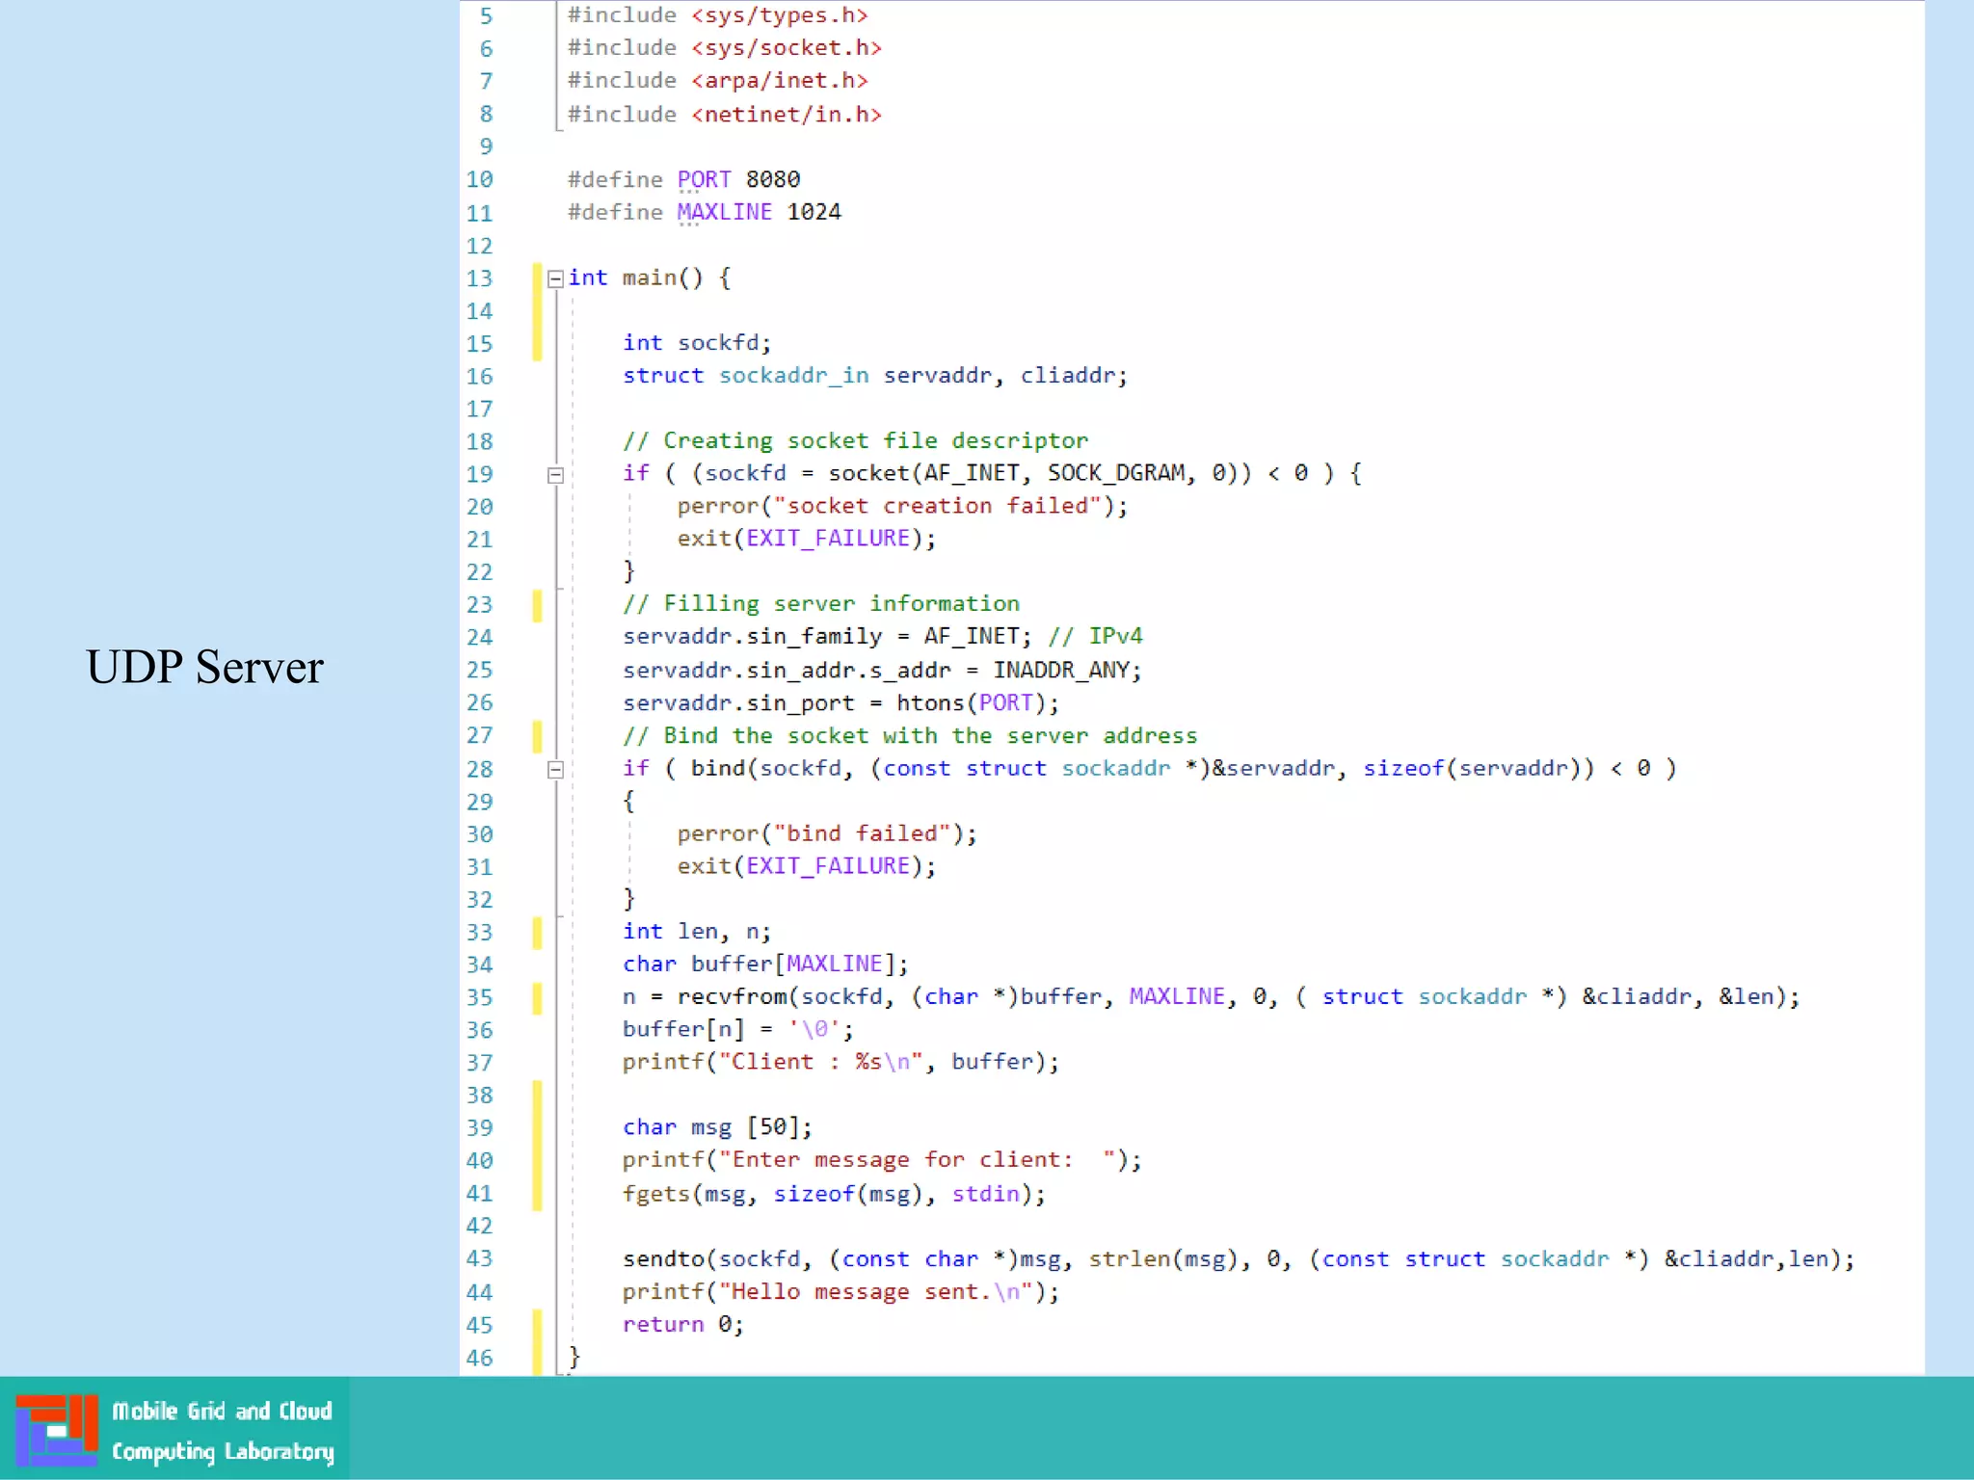Click the '#define MAXLINE 1024' line
This screenshot has height=1480, width=1974.
[704, 213]
